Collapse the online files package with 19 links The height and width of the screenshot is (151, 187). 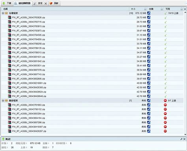point(3,13)
